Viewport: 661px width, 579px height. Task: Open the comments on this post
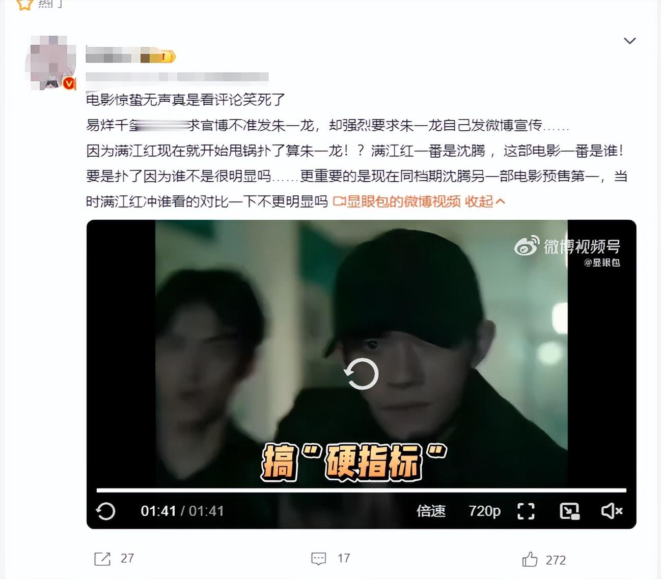tap(318, 559)
